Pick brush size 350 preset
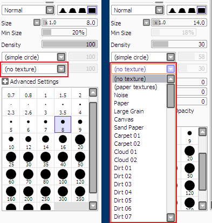This screenshot has height=223, width=212. 80,194
